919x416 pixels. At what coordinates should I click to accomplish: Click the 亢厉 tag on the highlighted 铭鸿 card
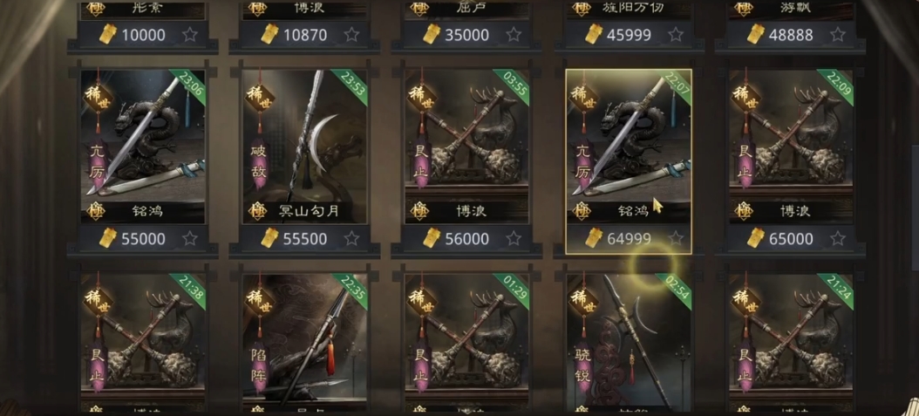[x=583, y=161]
